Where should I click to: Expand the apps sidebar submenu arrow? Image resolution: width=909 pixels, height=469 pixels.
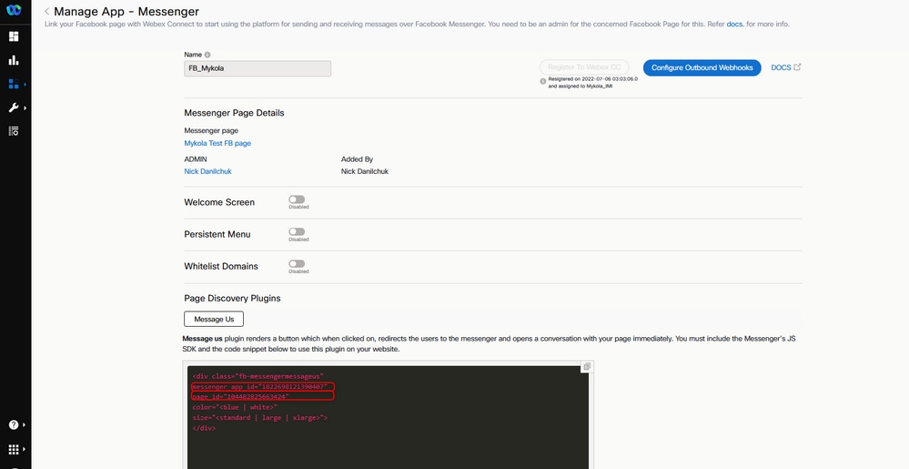25,84
